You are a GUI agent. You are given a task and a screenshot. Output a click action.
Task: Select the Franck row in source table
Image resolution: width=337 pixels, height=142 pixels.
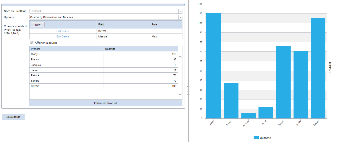point(104,60)
